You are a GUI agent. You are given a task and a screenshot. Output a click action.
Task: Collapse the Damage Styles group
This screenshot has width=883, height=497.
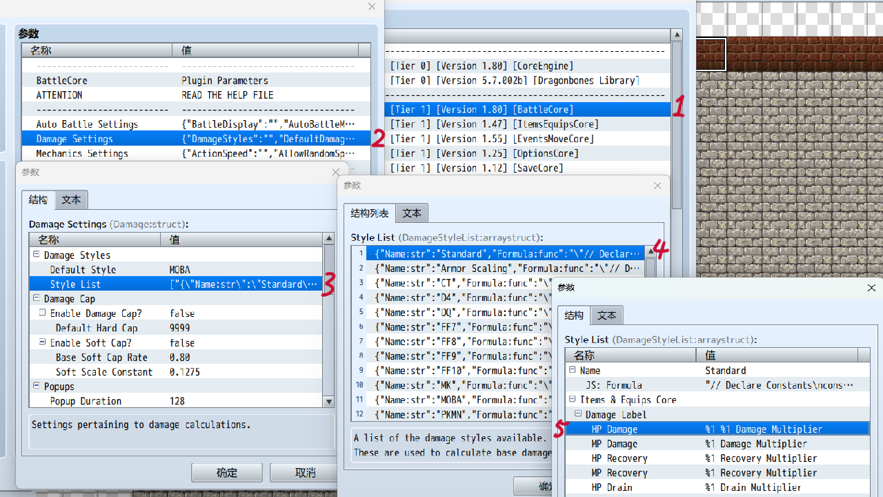(36, 255)
